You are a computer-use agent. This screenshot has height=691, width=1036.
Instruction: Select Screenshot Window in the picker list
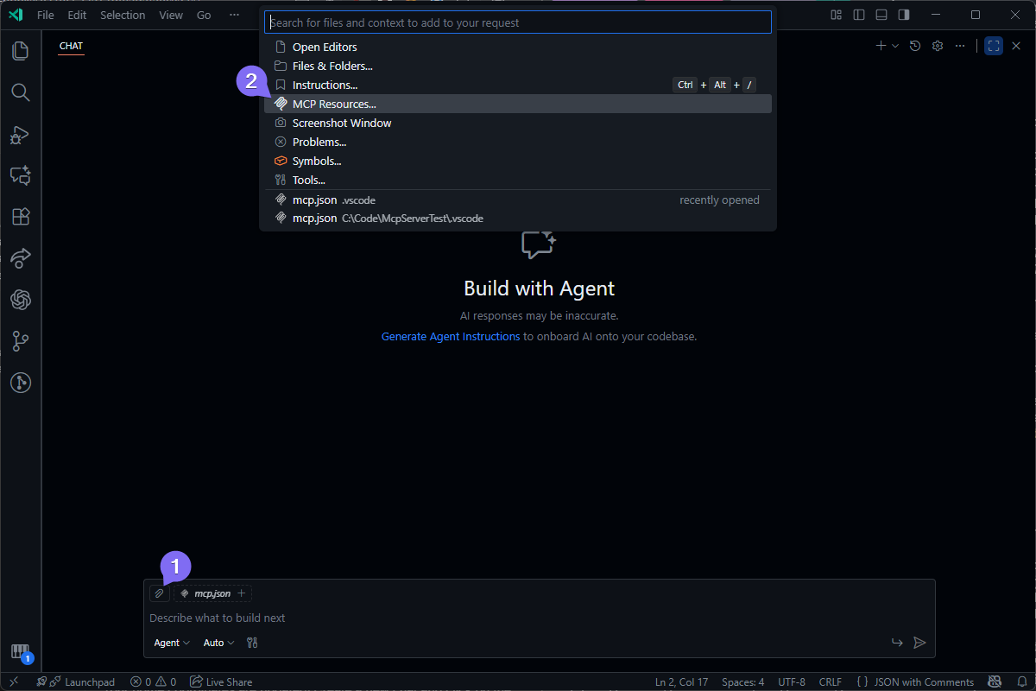341,122
